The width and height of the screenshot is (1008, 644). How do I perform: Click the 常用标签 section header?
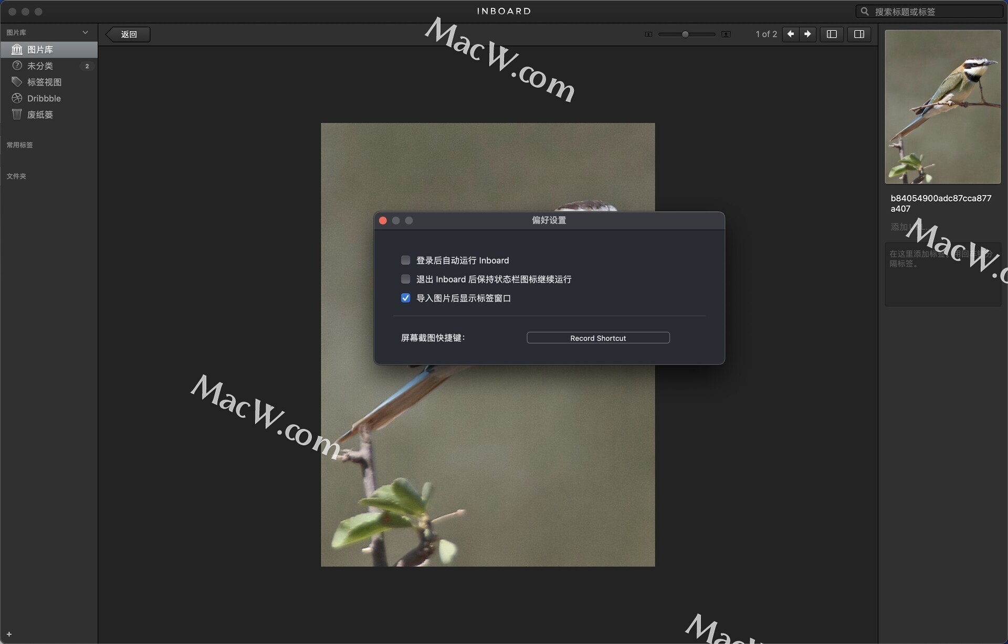pyautogui.click(x=20, y=145)
